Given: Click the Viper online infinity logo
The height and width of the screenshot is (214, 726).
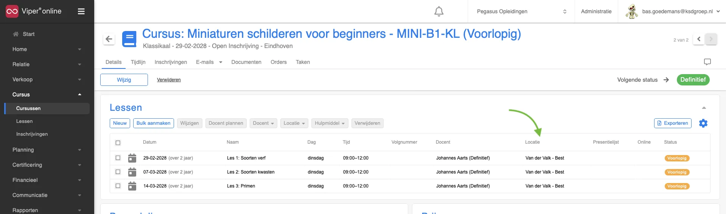Looking at the screenshot, I should pyautogui.click(x=12, y=11).
